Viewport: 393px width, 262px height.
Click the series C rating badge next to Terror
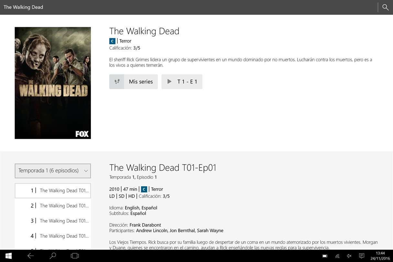pos(112,41)
